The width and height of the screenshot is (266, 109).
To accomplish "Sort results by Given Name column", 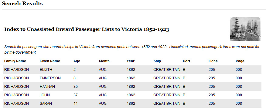I will click(x=50, y=61).
